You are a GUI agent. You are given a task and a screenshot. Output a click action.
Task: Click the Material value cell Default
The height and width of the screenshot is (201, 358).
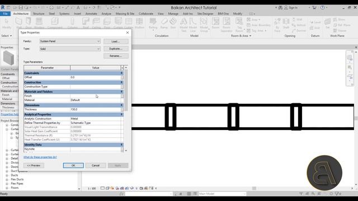pyautogui.click(x=96, y=100)
